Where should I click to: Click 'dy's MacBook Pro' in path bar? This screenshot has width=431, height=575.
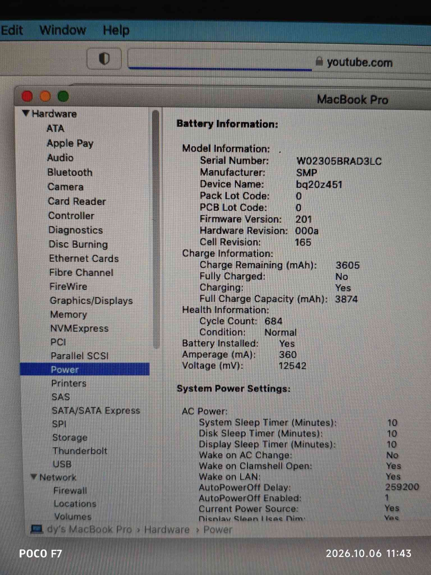pos(90,530)
